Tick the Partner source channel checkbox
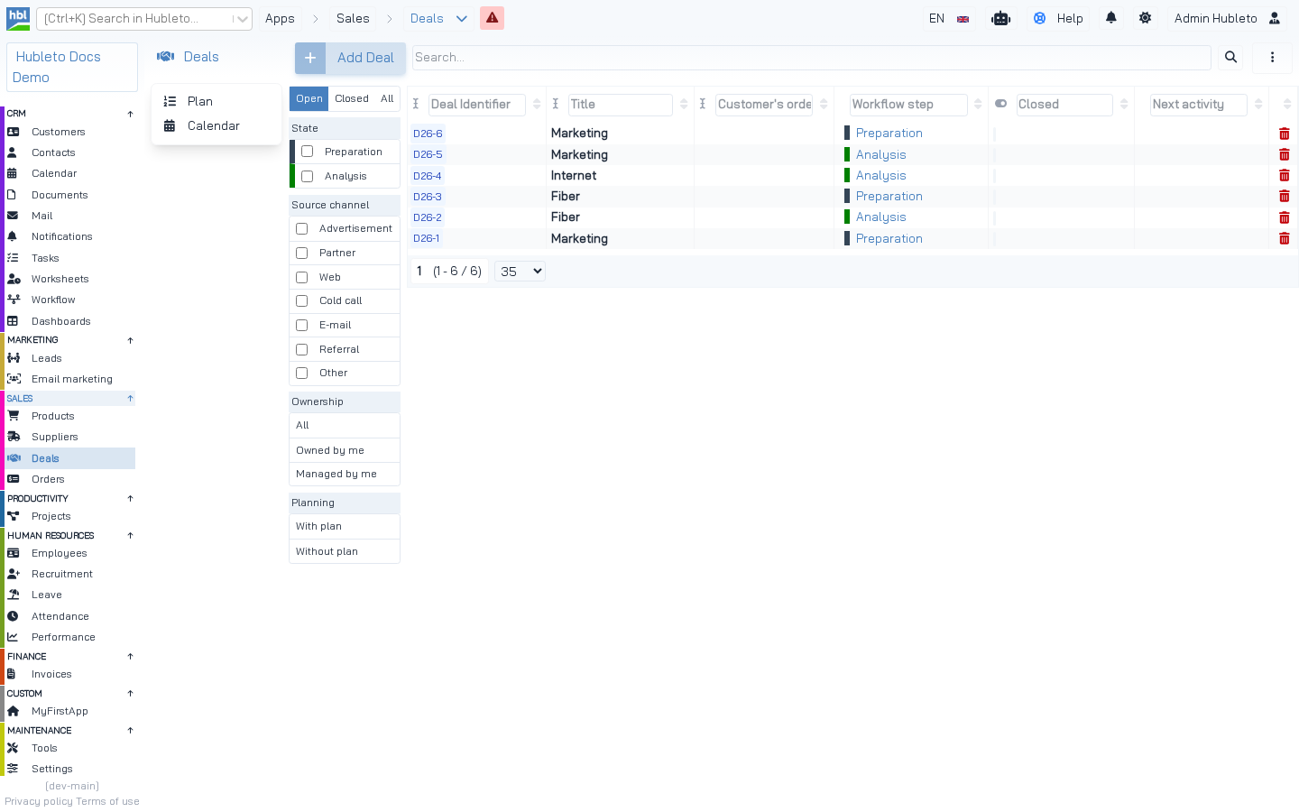This screenshot has width=1299, height=812. (x=302, y=254)
